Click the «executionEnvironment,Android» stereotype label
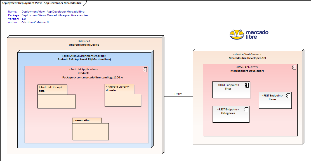Viewport: 311px width, 161px height. point(84,56)
